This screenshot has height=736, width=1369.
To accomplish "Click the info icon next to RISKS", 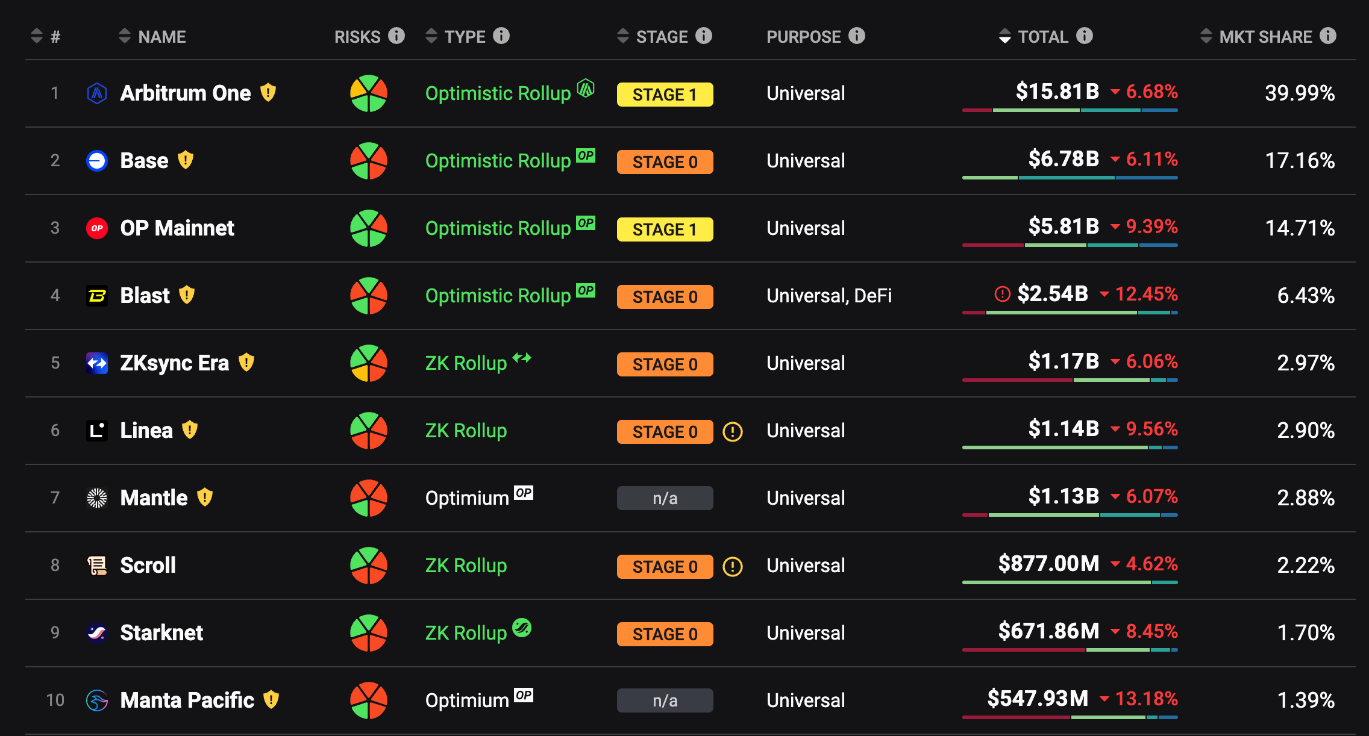I will tap(396, 36).
